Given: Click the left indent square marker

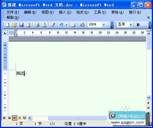Looking at the screenshot, I should [x=16, y=35].
